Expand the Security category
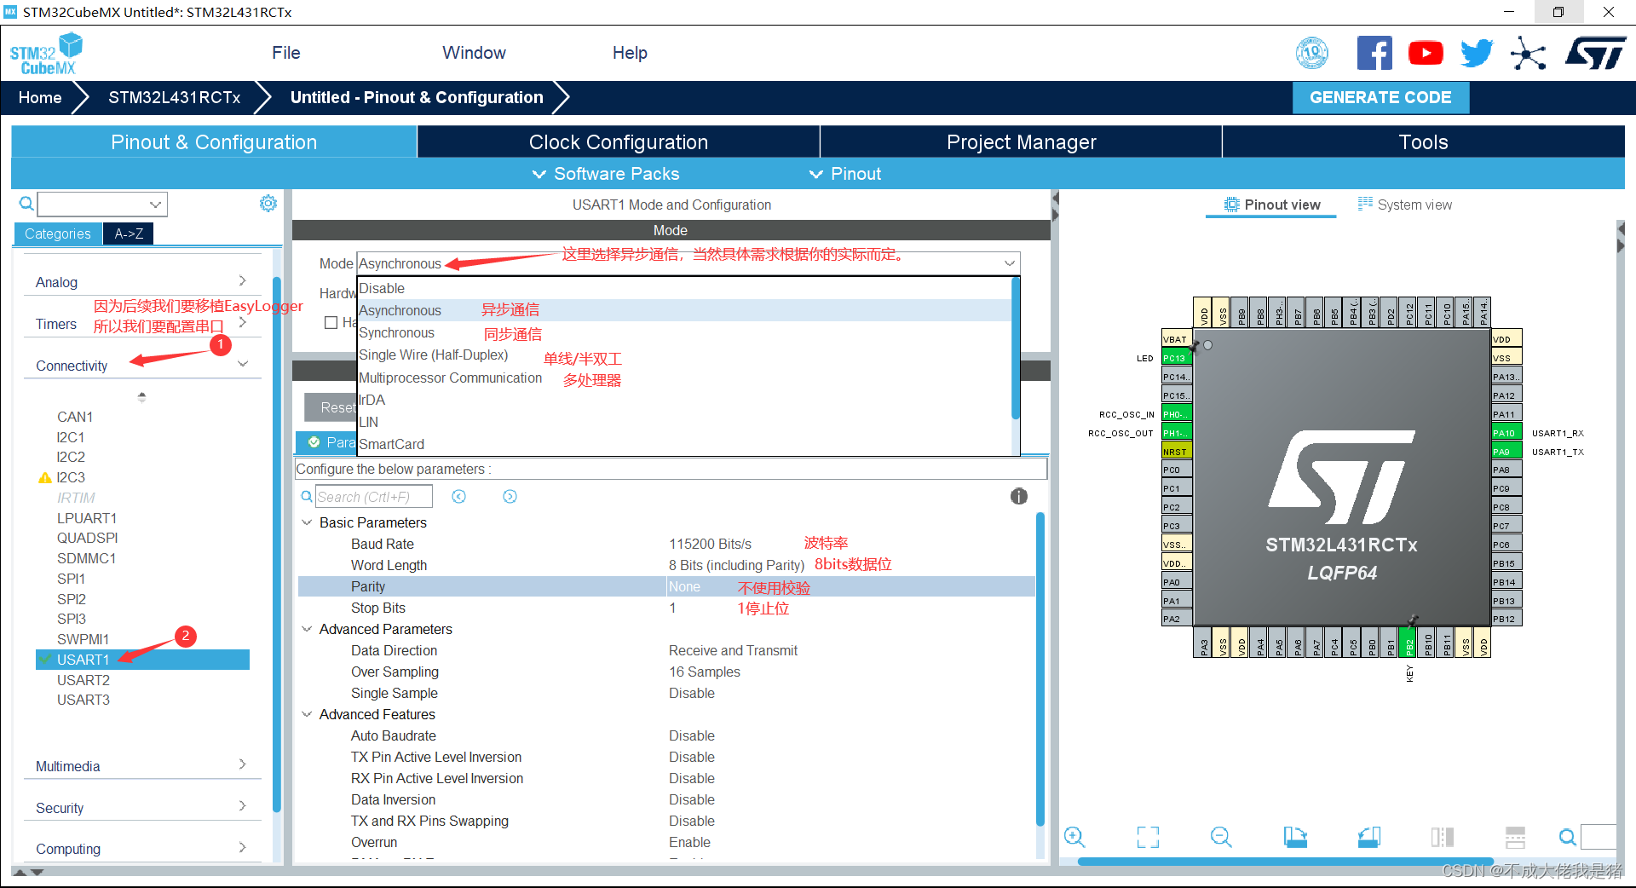1636x888 pixels. point(141,808)
